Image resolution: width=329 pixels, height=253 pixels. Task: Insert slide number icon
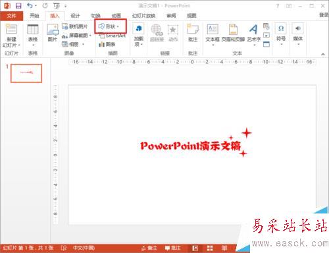tap(266, 35)
